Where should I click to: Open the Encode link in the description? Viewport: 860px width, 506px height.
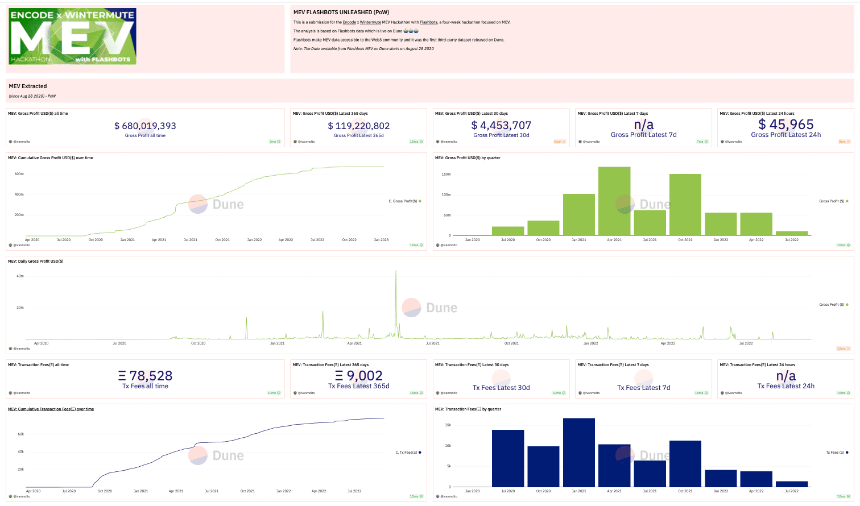pyautogui.click(x=349, y=22)
